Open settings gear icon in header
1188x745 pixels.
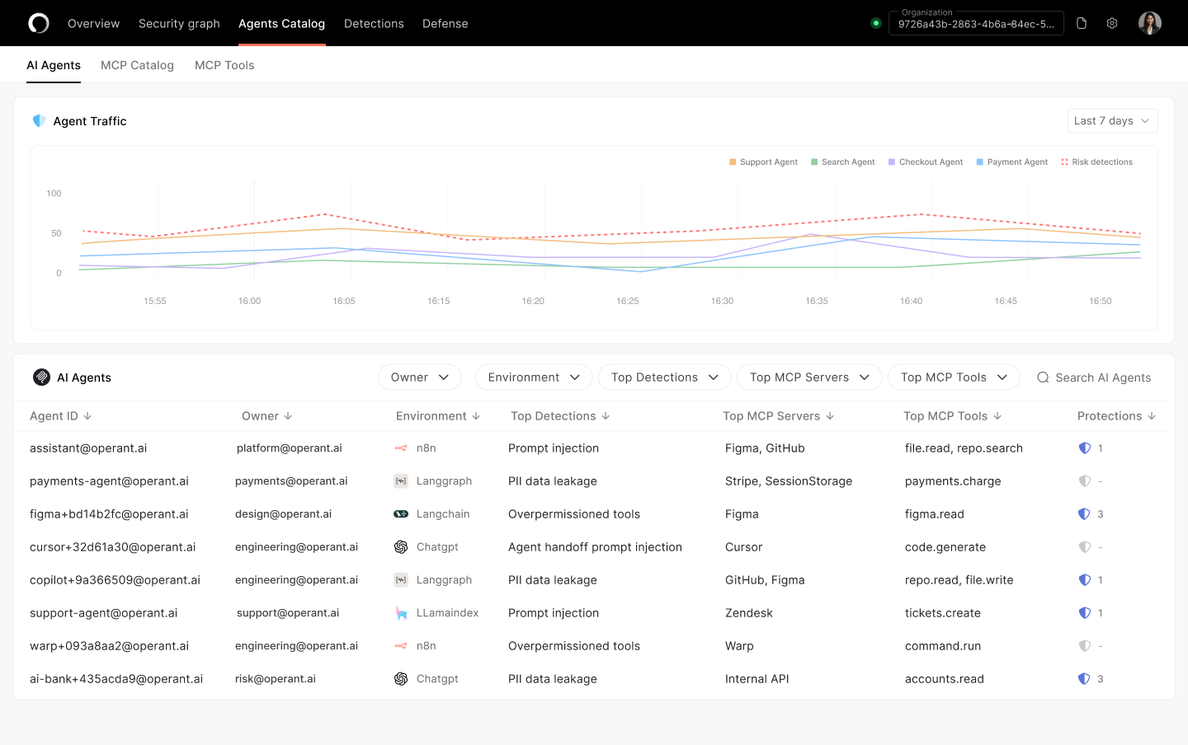coord(1112,23)
